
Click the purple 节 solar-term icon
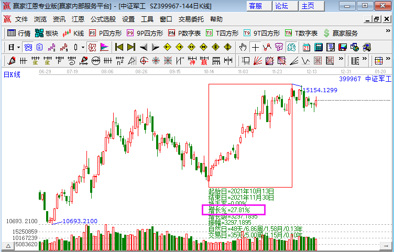279,47
